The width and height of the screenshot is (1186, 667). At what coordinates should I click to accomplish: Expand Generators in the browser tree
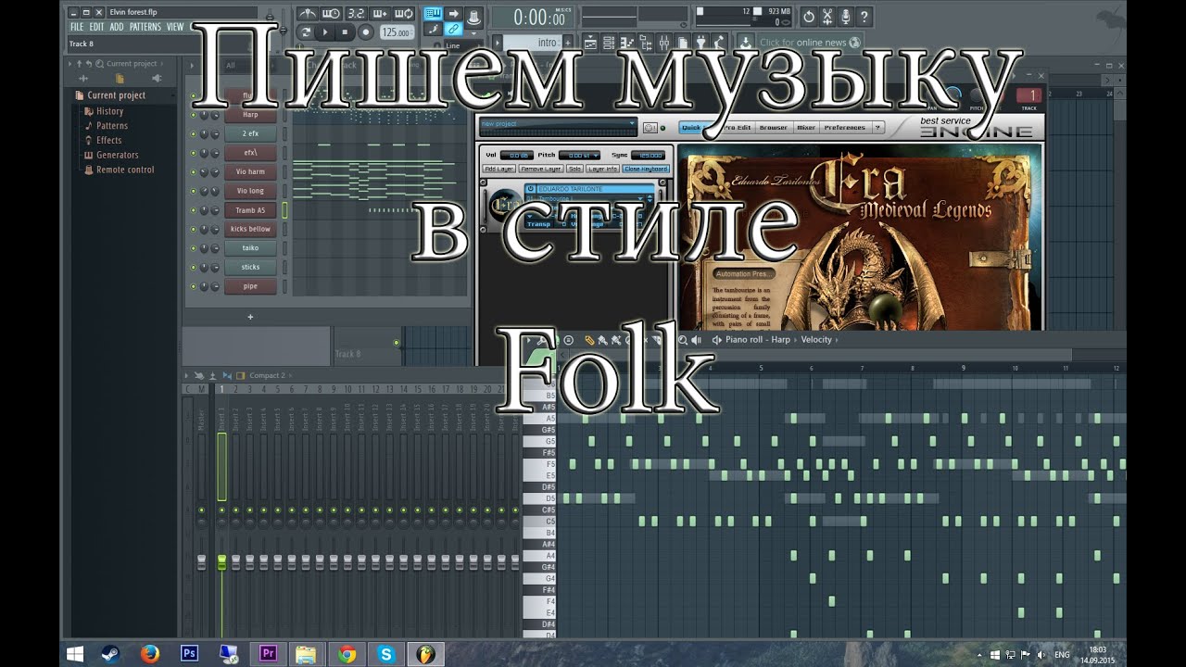click(117, 156)
